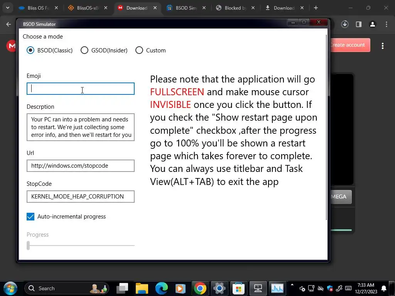
Task: Open the Windows Start button
Action: coord(10,288)
